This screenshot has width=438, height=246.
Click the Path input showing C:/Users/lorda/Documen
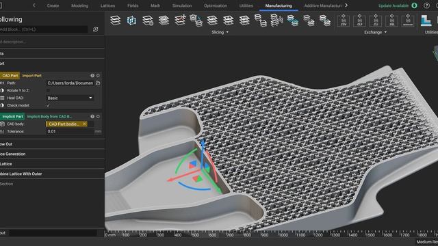(70, 83)
